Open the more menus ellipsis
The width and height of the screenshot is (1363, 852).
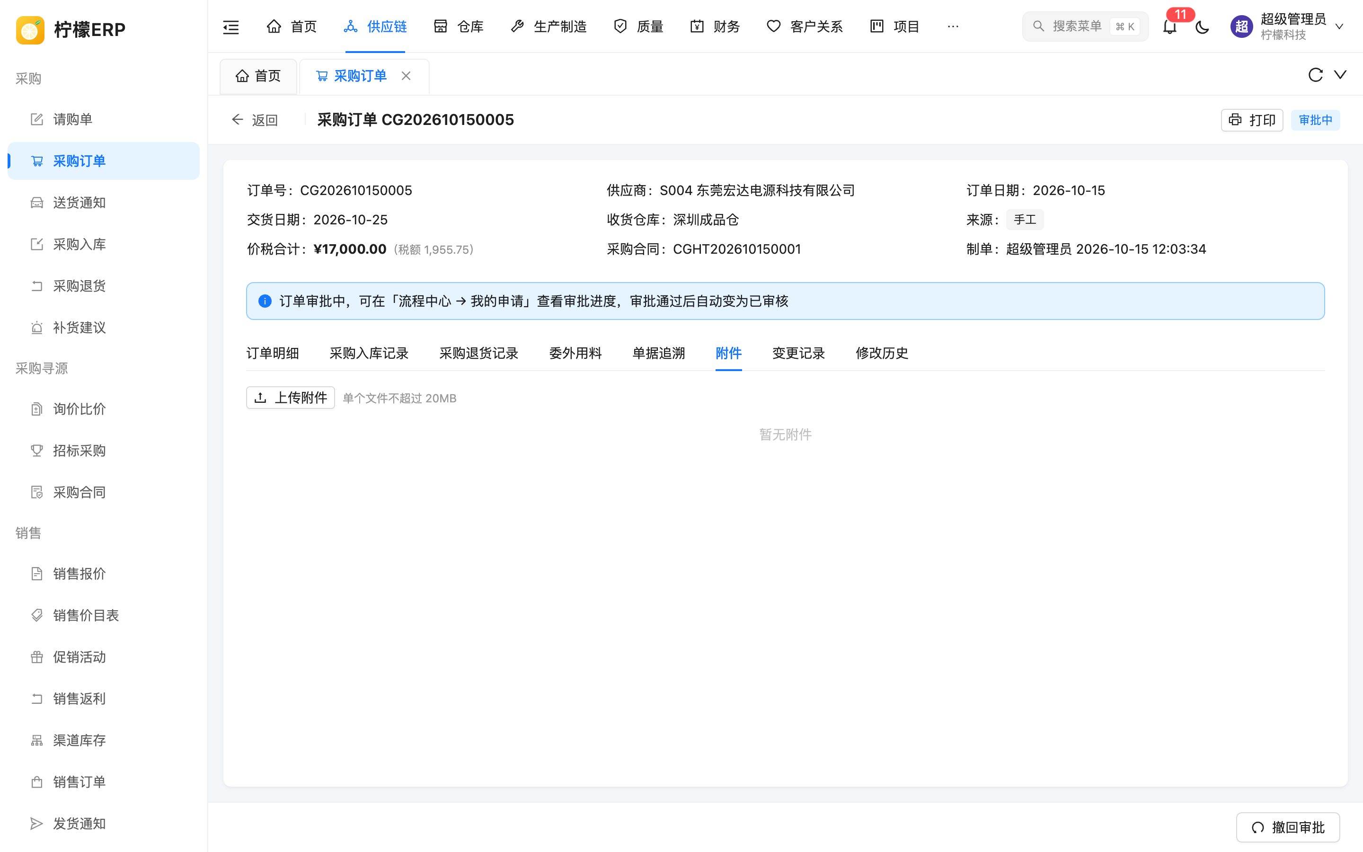point(953,27)
